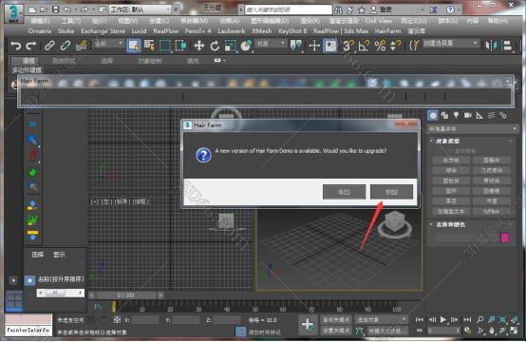Select the Rotate tool

215,46
